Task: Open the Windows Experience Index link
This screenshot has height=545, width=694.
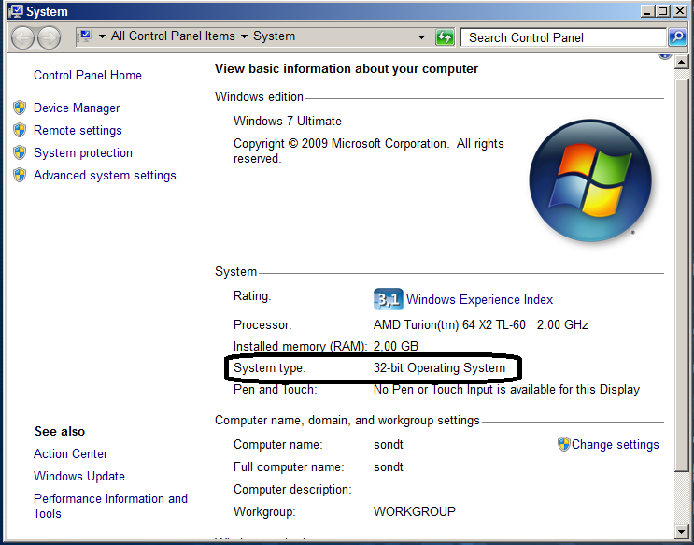Action: click(x=480, y=299)
